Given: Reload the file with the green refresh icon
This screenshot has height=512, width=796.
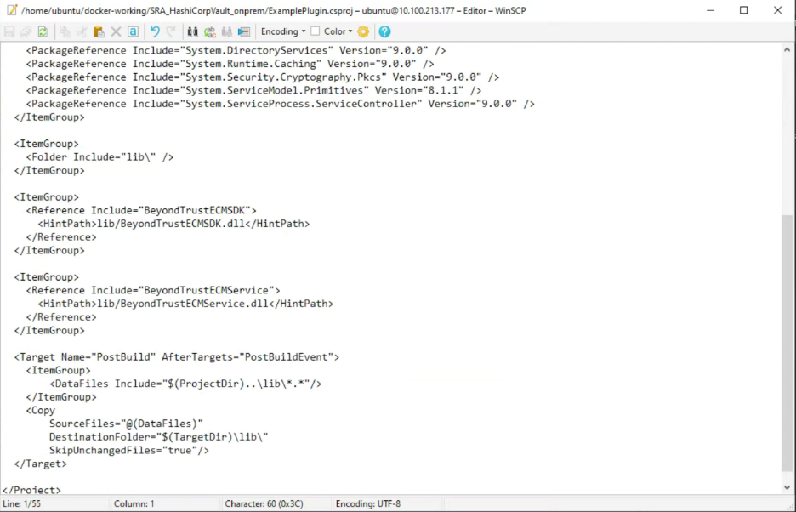Looking at the screenshot, I should pos(43,31).
